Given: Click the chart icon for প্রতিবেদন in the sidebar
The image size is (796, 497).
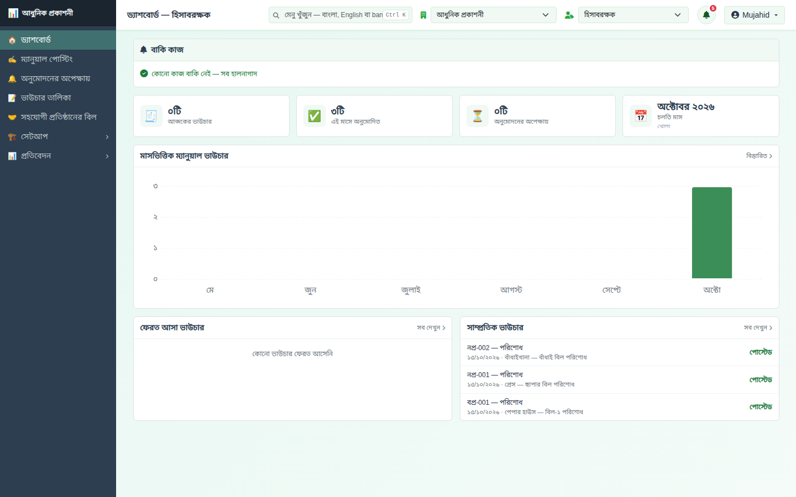Looking at the screenshot, I should pos(12,156).
